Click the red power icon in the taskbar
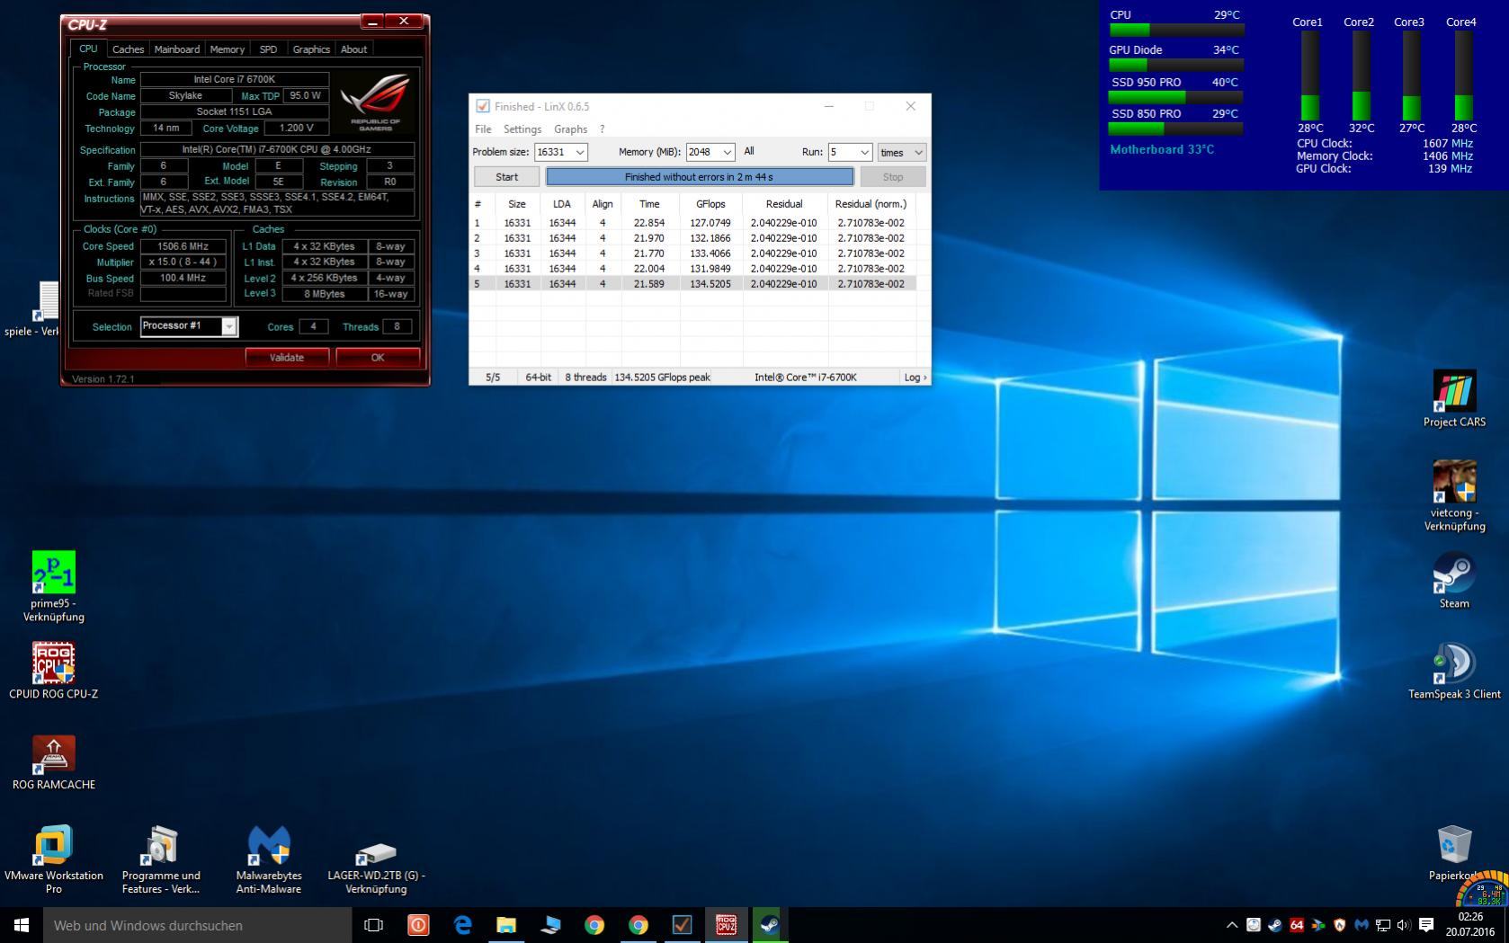Screen dimensions: 1509x943 418,924
